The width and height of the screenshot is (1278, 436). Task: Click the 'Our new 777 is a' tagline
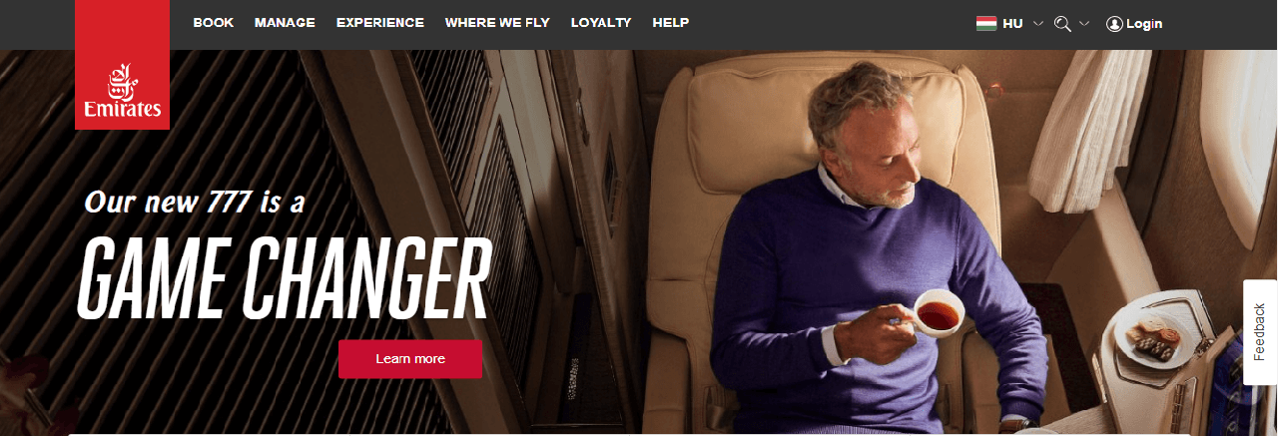click(x=195, y=203)
